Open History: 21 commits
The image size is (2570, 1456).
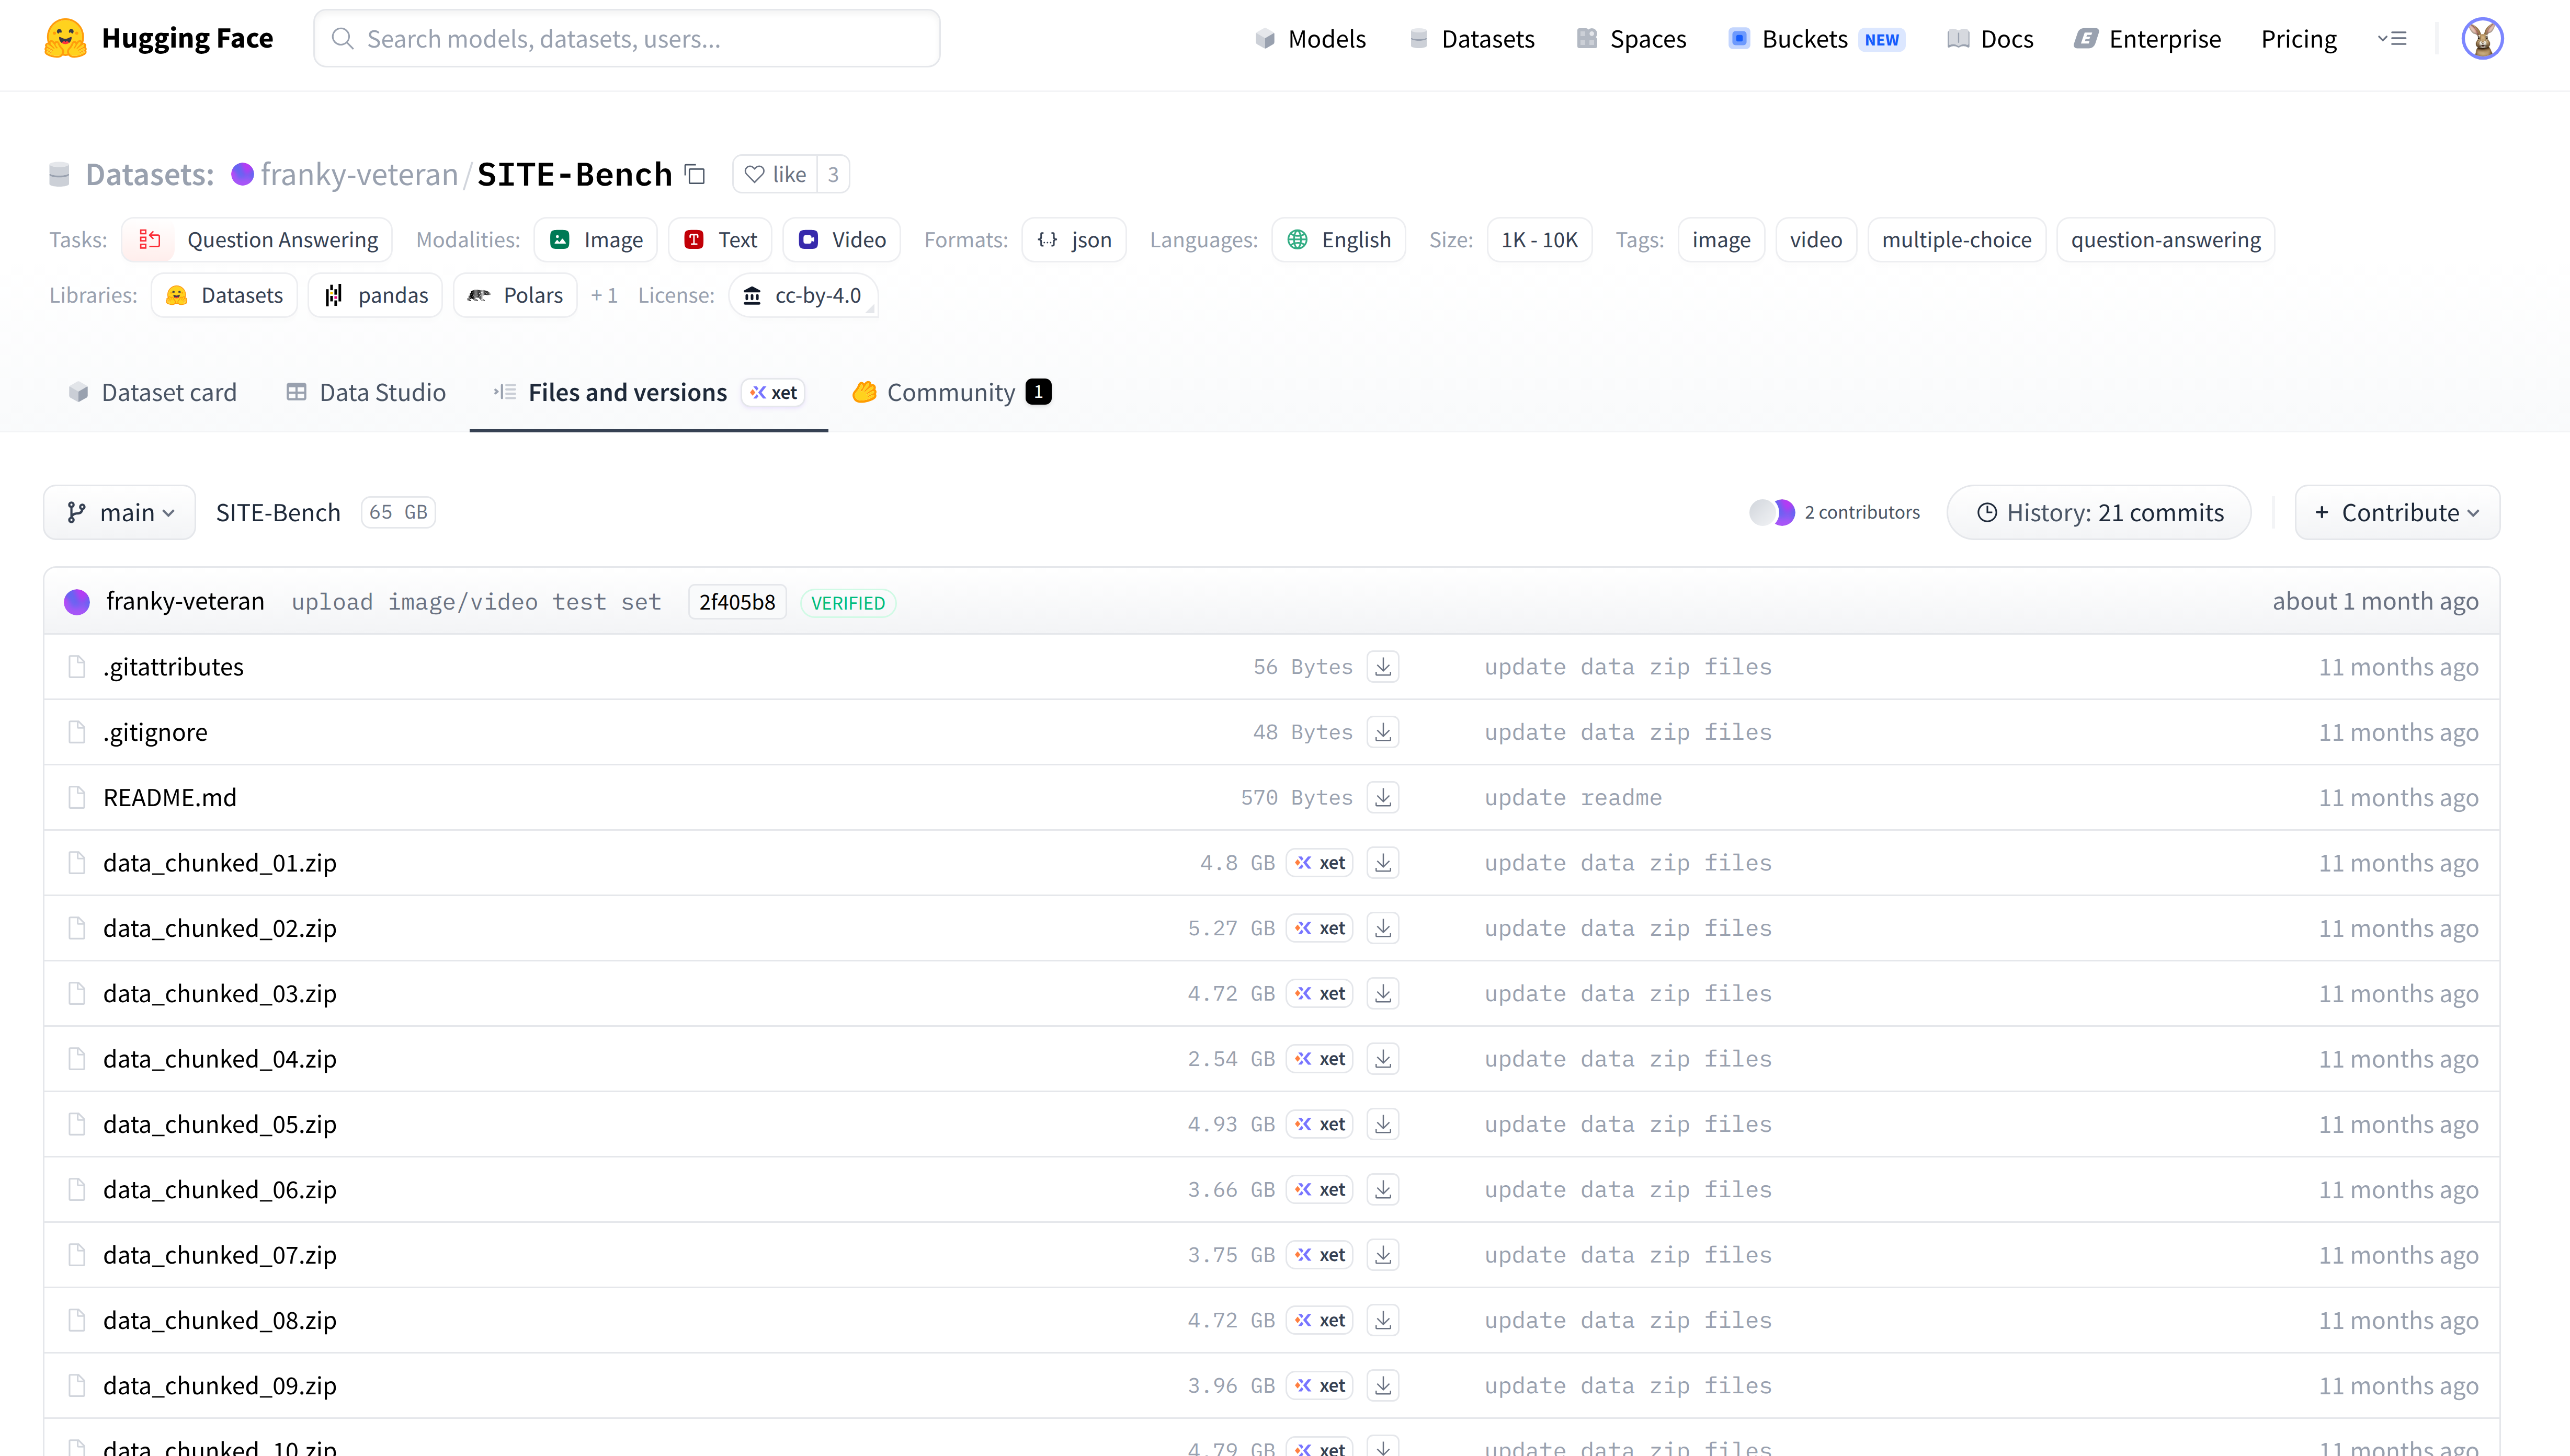coord(2099,513)
